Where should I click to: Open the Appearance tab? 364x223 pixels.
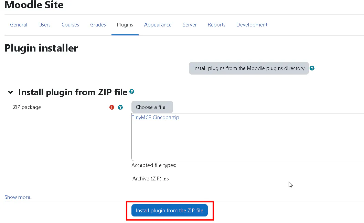point(158,25)
